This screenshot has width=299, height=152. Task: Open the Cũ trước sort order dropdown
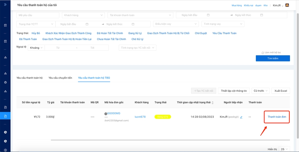pos(260,91)
